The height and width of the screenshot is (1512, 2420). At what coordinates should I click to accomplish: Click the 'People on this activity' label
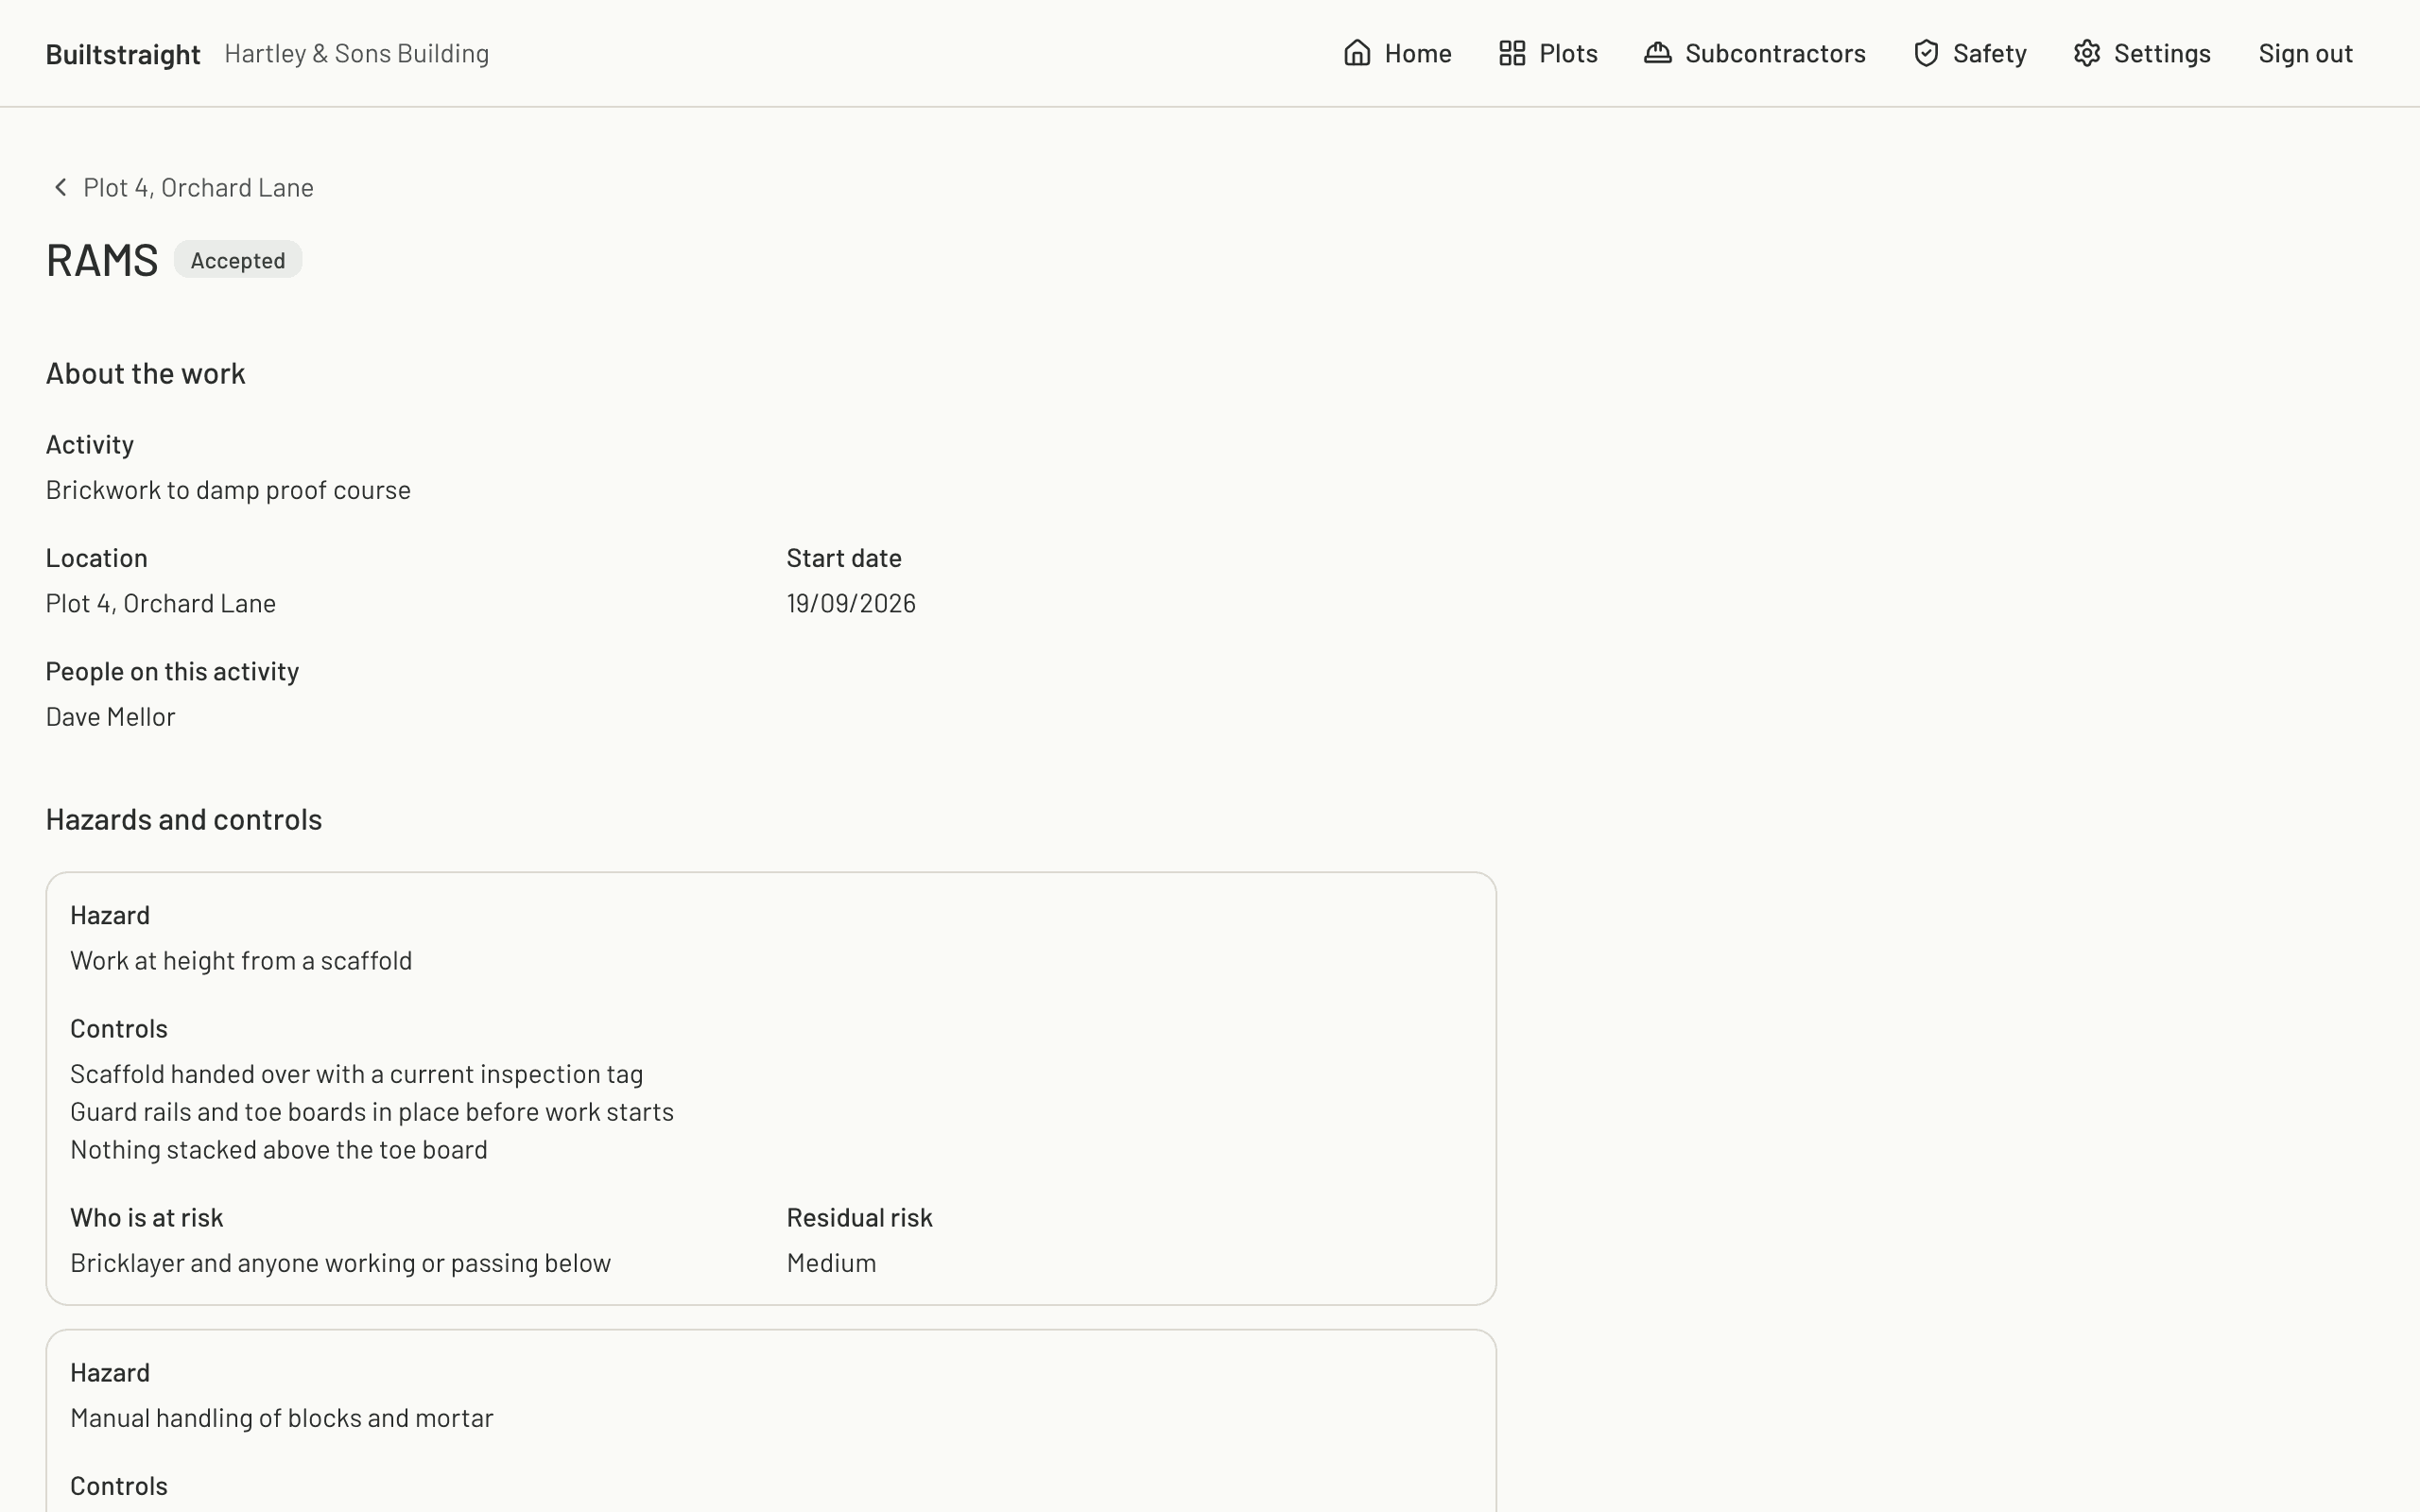(x=173, y=671)
